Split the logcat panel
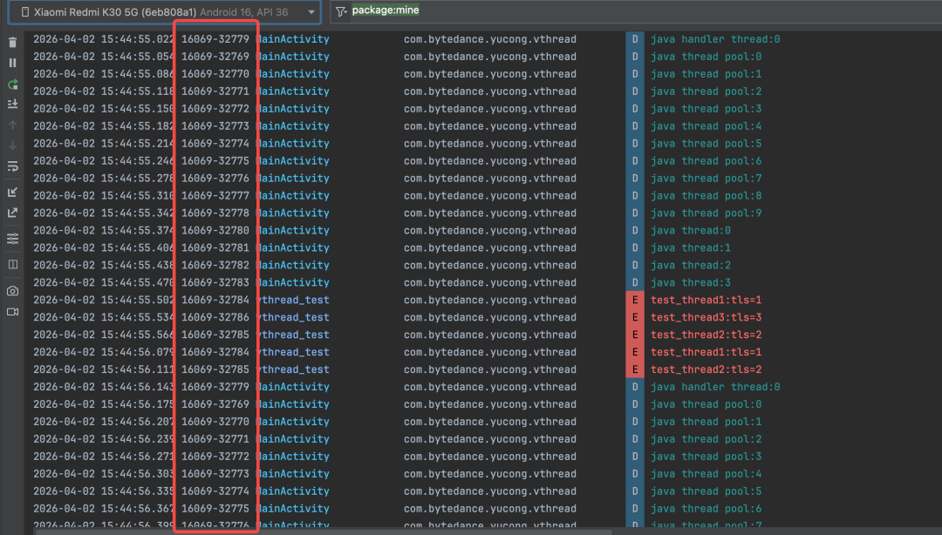Screen dimensions: 942x535 (12, 264)
